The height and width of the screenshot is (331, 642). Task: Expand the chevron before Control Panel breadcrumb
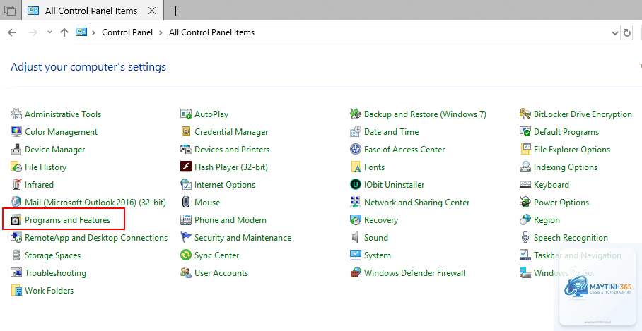(94, 32)
